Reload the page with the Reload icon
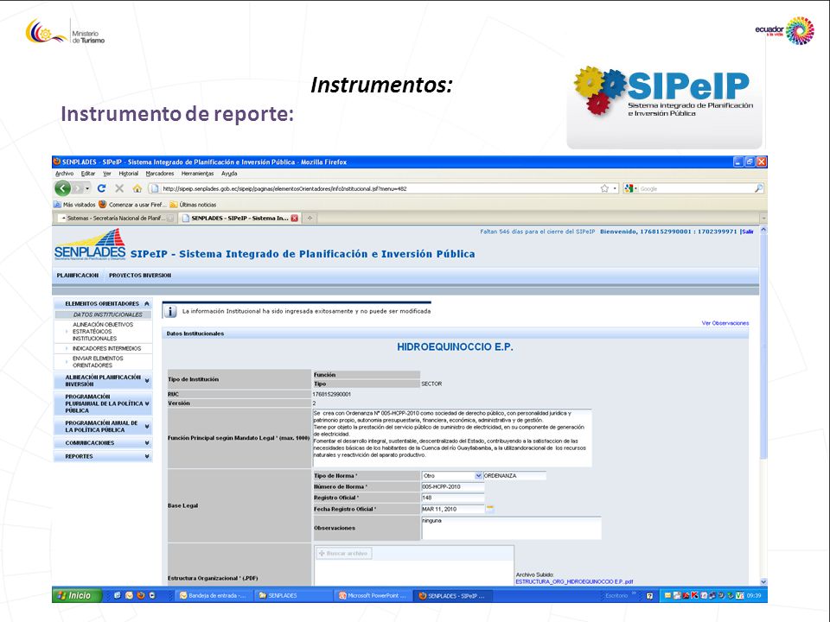The width and height of the screenshot is (830, 622). tap(102, 188)
